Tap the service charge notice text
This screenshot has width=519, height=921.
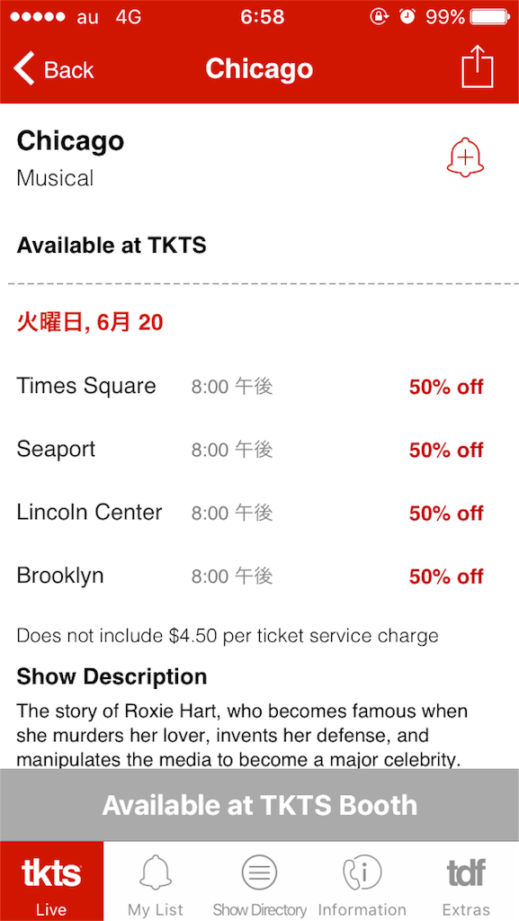(228, 636)
